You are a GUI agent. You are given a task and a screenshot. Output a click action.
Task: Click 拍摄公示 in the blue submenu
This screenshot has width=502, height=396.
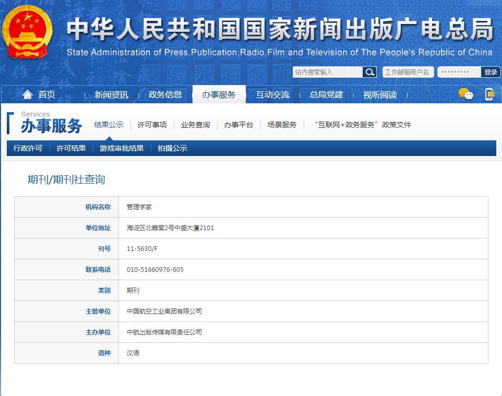pyautogui.click(x=172, y=148)
